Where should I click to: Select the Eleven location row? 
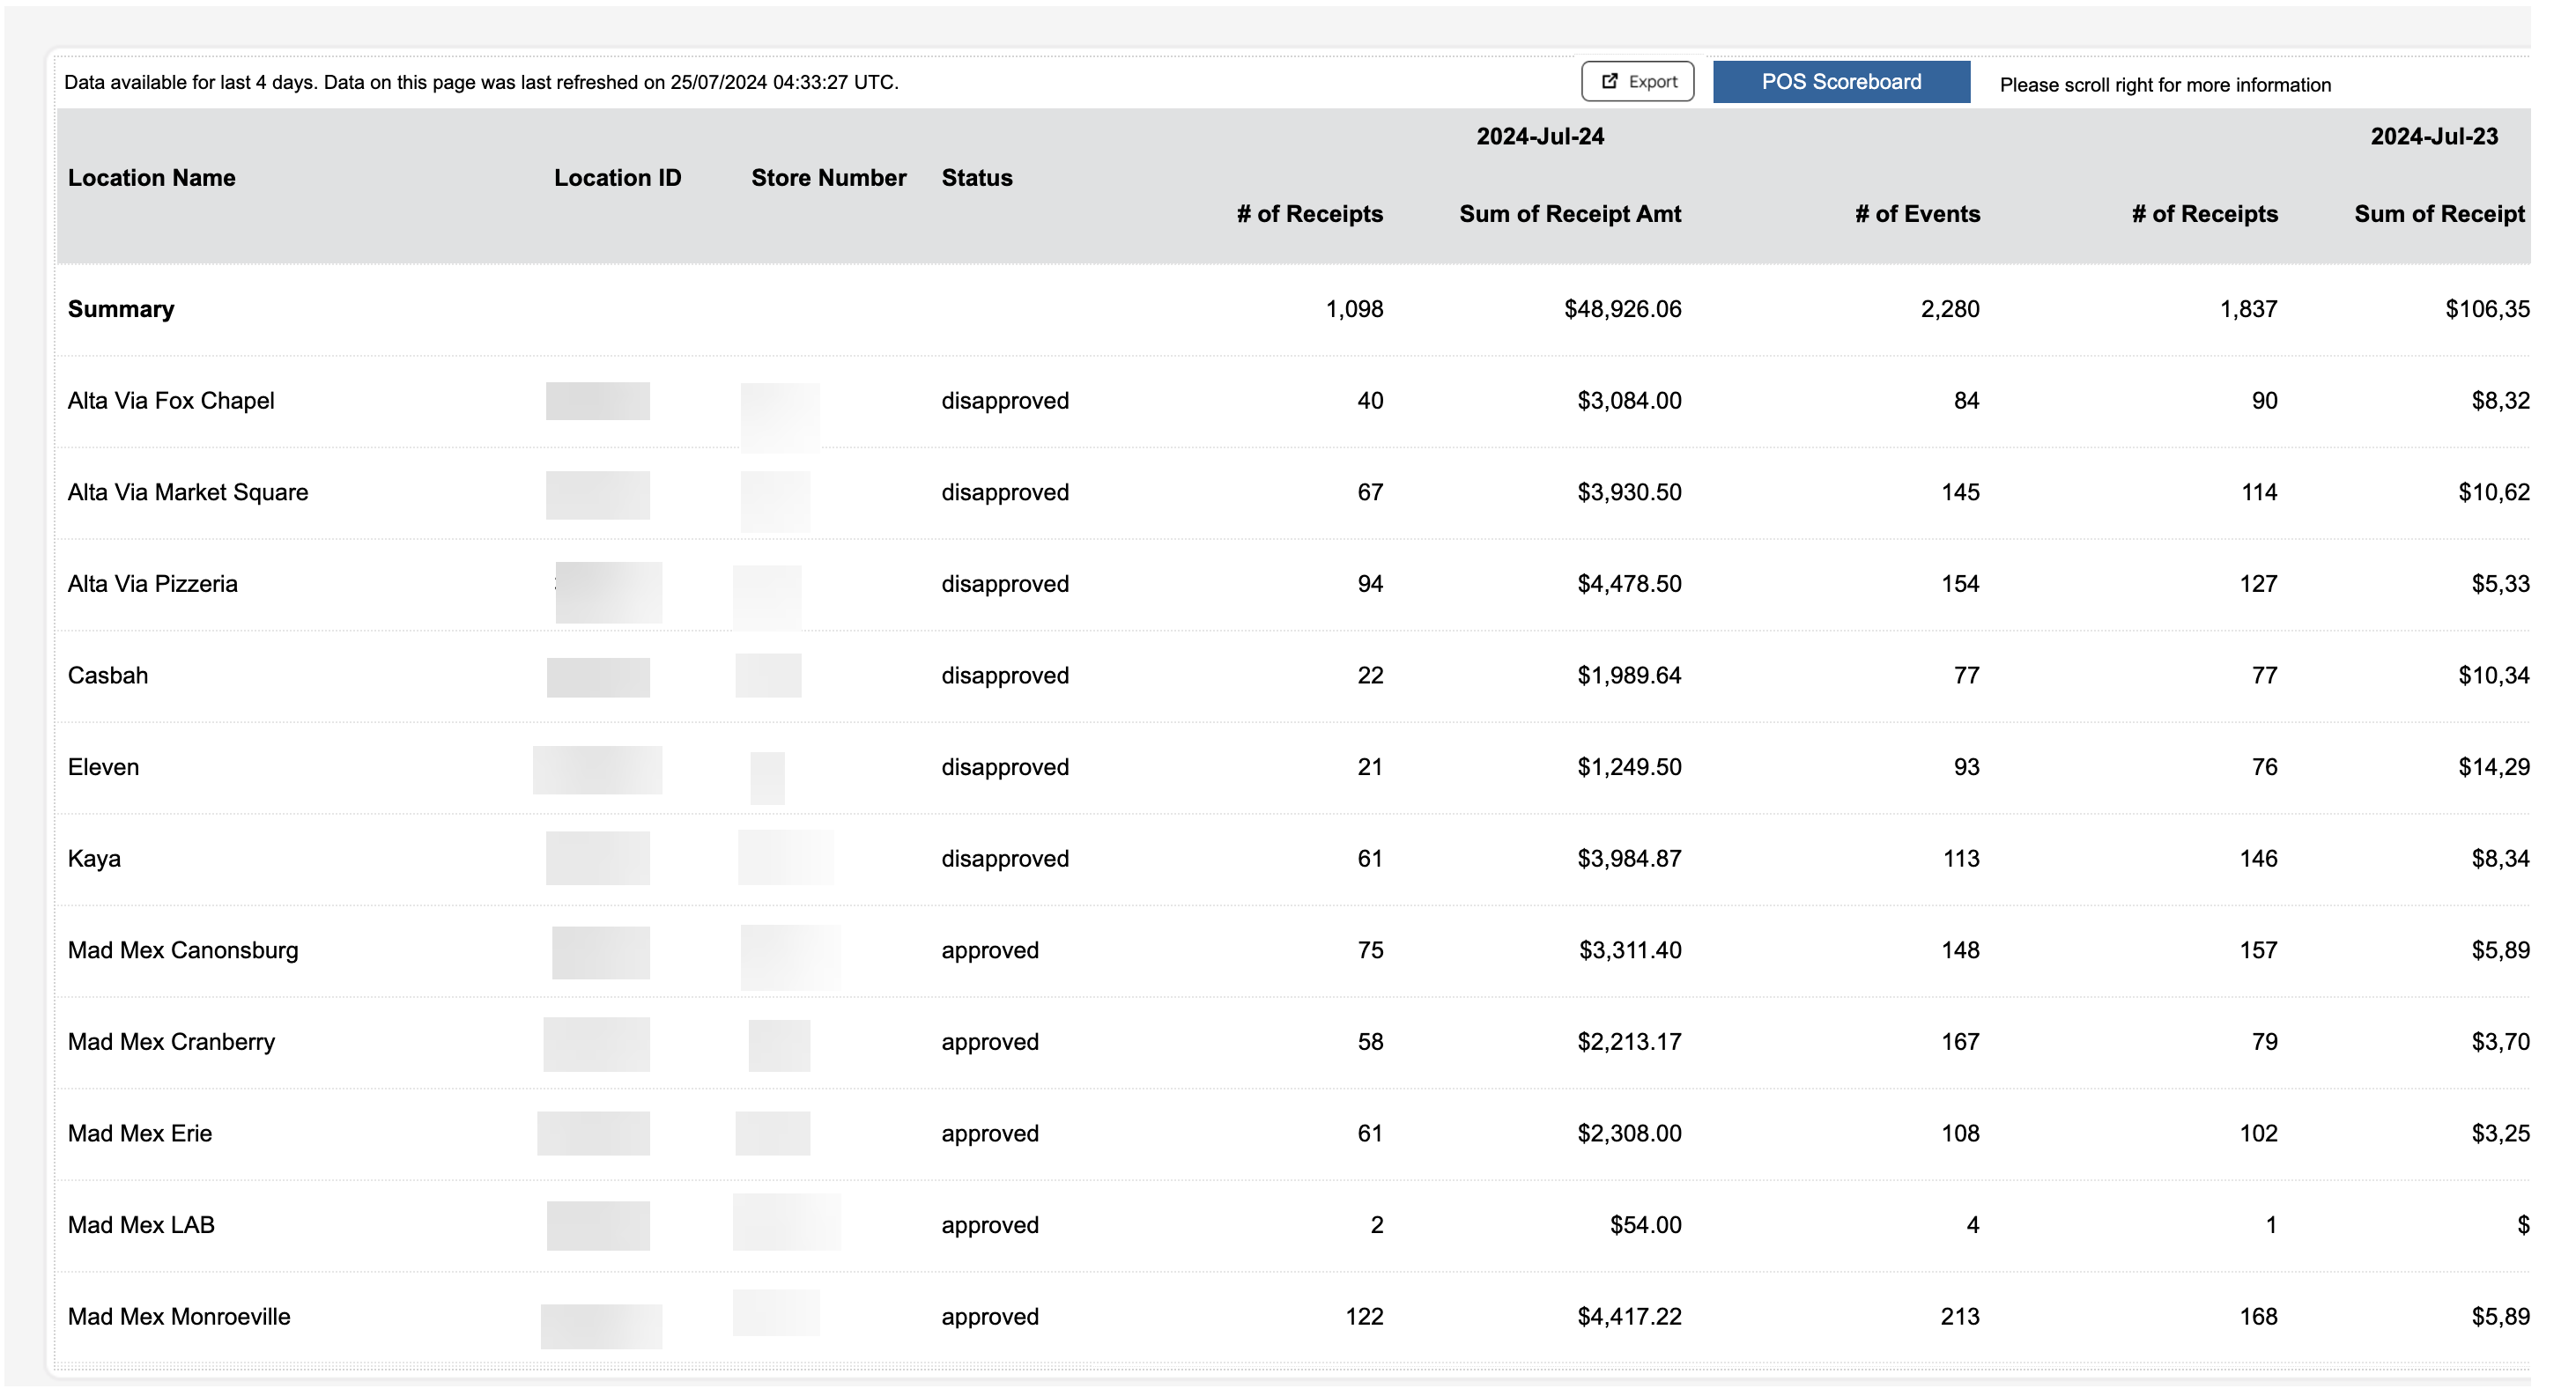(x=104, y=768)
